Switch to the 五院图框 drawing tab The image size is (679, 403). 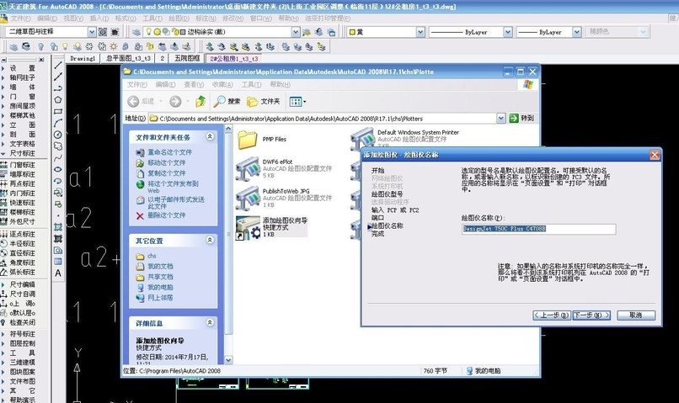pyautogui.click(x=187, y=59)
